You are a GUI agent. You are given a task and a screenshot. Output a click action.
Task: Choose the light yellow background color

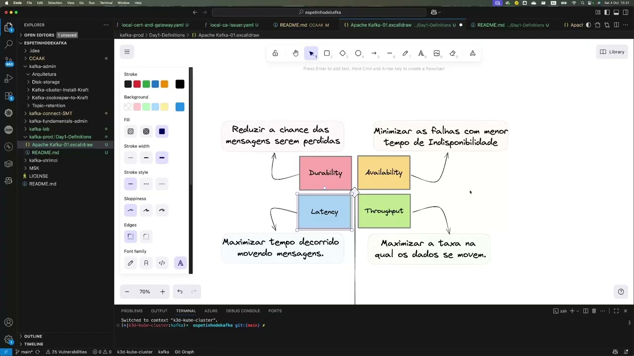(164, 107)
